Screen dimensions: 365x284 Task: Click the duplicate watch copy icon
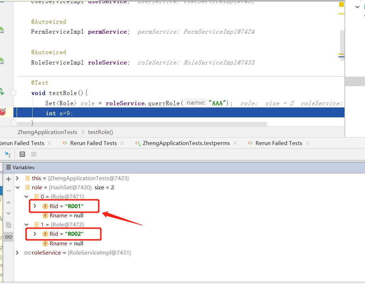click(9, 225)
